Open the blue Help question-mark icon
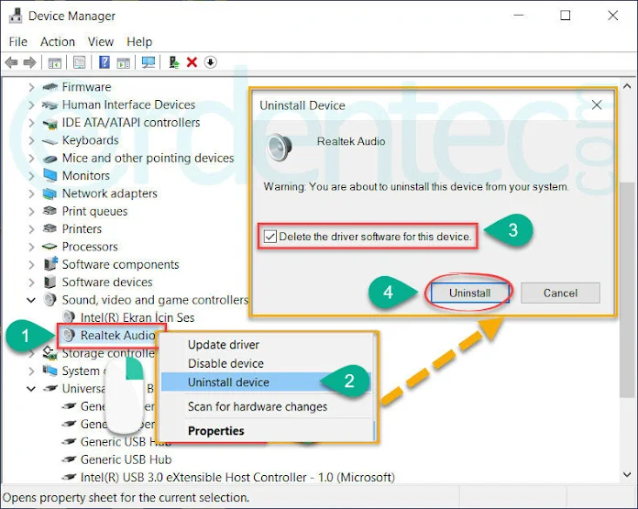 pyautogui.click(x=104, y=62)
